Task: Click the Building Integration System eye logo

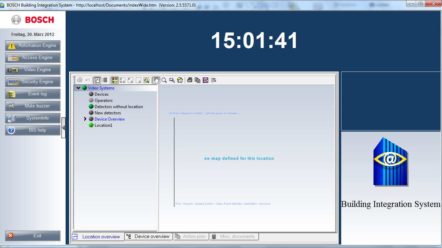Action: pyautogui.click(x=391, y=162)
